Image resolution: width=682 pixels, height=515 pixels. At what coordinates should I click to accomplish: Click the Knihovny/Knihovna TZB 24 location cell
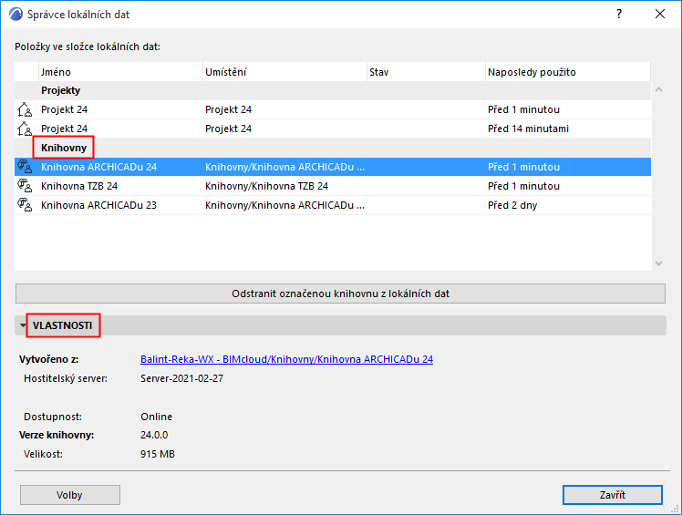click(x=266, y=186)
